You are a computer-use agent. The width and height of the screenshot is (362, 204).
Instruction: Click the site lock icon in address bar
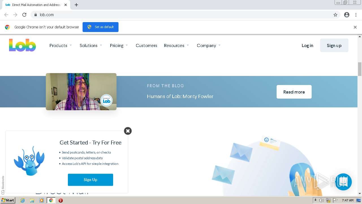coord(36,15)
